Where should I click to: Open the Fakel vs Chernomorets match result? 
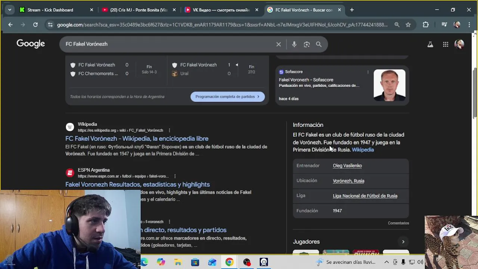click(116, 69)
